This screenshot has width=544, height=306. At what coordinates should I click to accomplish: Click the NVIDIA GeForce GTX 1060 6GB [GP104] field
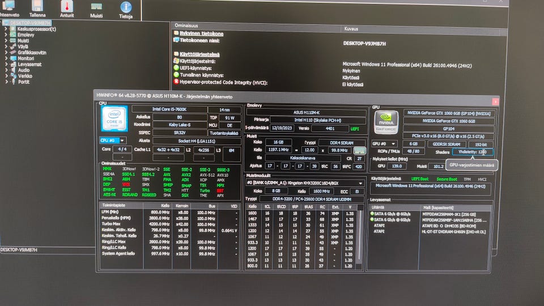(x=449, y=113)
